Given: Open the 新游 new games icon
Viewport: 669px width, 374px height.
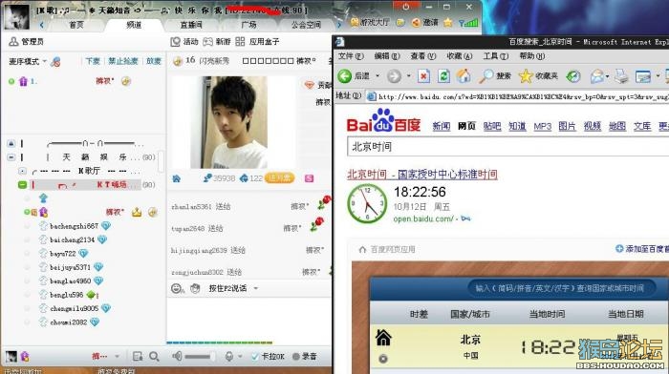Looking at the screenshot, I should coord(217,41).
